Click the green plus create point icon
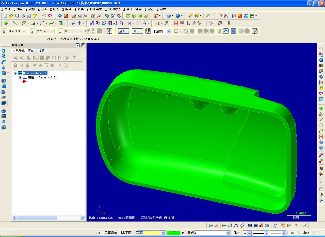Image resolution: width=325 pixels, height=237 pixels. click(5, 23)
